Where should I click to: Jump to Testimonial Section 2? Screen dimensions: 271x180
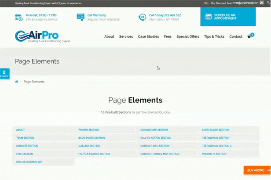[217, 146]
